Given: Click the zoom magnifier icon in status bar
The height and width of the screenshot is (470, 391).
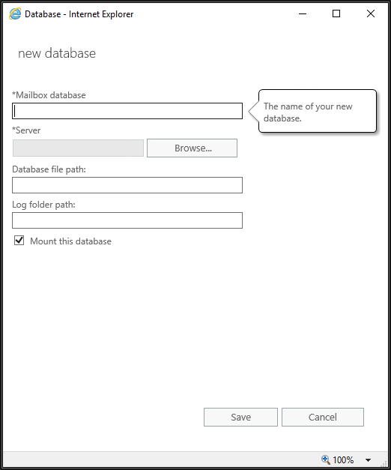Looking at the screenshot, I should (326, 460).
